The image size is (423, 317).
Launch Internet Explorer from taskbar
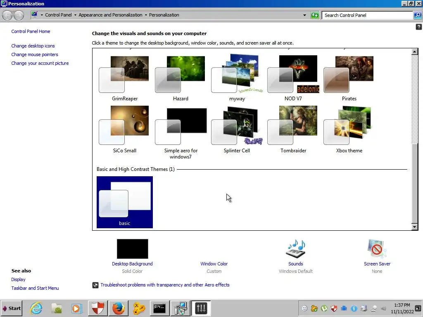[36, 308]
